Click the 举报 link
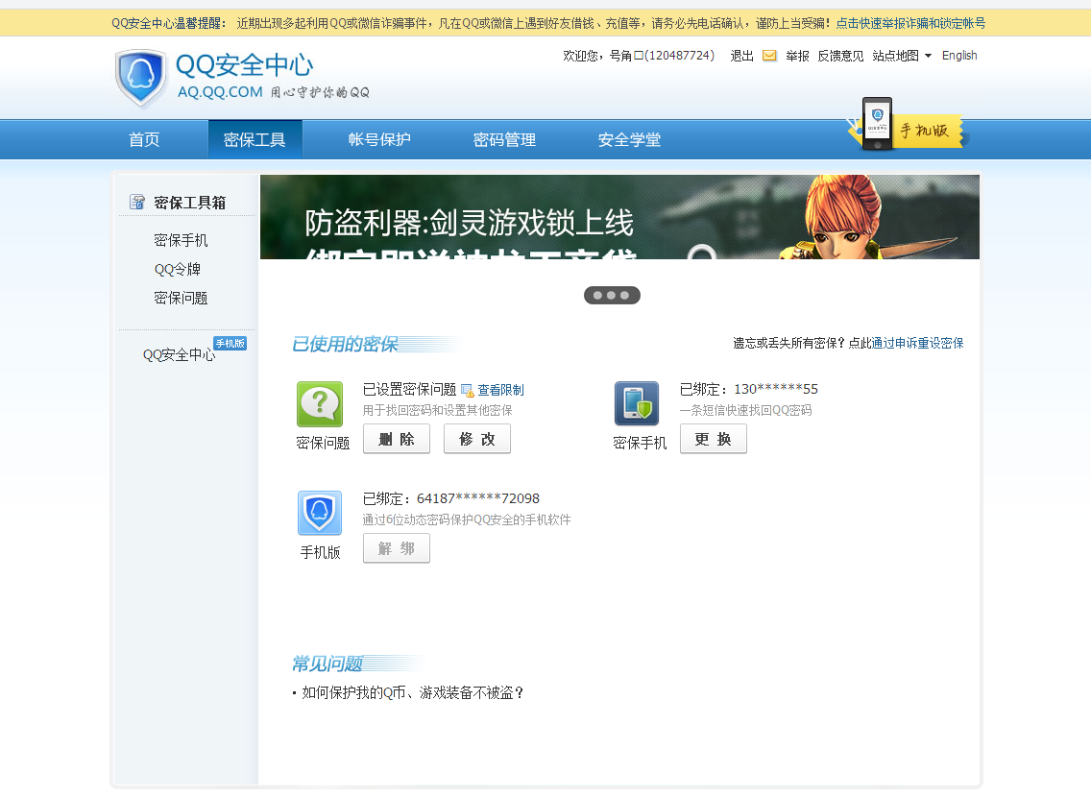The width and height of the screenshot is (1091, 797). (x=797, y=56)
